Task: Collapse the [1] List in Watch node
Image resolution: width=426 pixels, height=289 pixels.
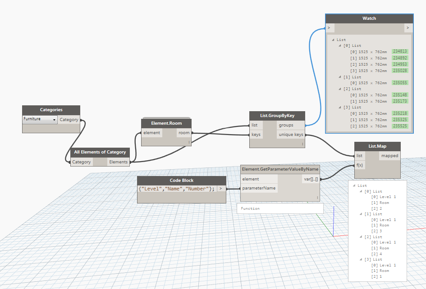Action: tap(339, 77)
